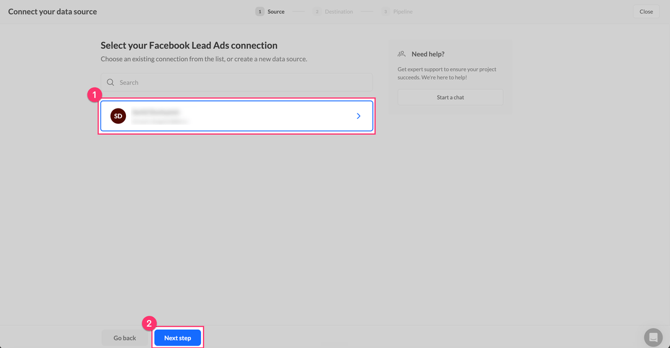The image size is (670, 348).
Task: Click 'Get expert support' help text
Action: coord(447,73)
